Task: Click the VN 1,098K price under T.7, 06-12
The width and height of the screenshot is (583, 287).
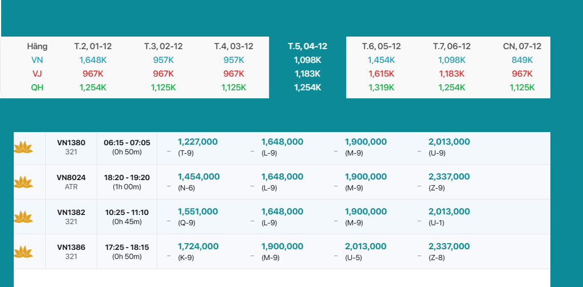Action: tap(451, 60)
